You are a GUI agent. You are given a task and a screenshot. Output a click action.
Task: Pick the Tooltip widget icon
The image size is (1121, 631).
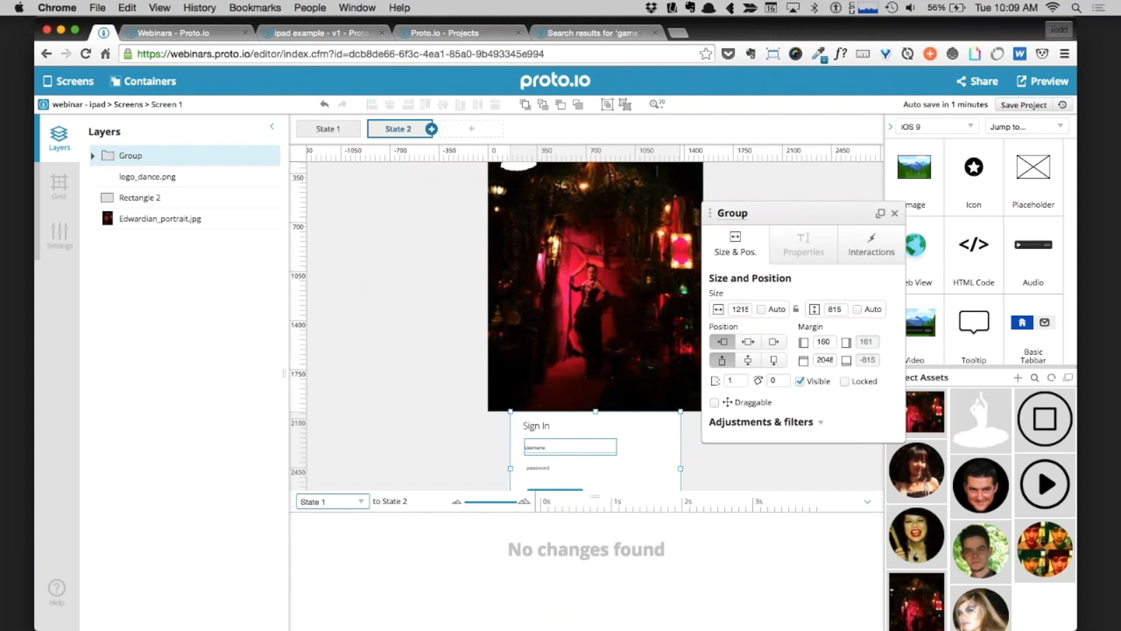[973, 323]
